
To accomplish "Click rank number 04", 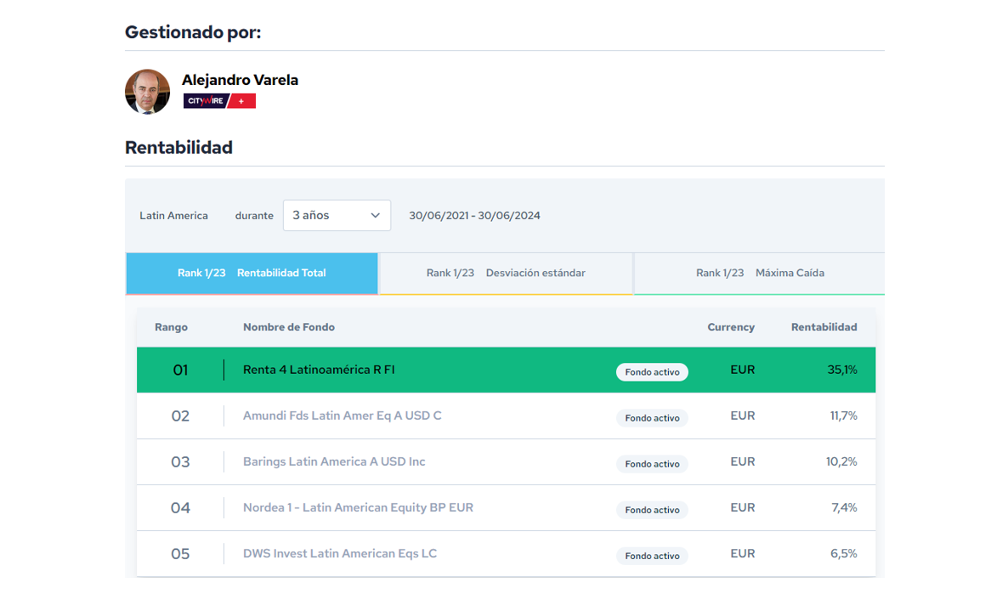I will (x=181, y=508).
